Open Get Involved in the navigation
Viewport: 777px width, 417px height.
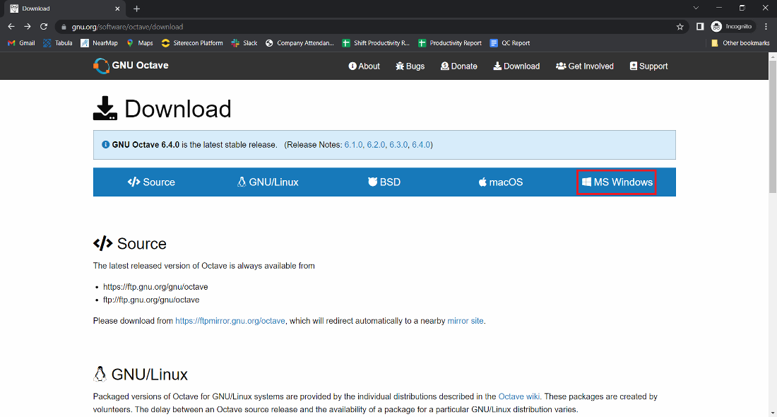[x=585, y=66]
